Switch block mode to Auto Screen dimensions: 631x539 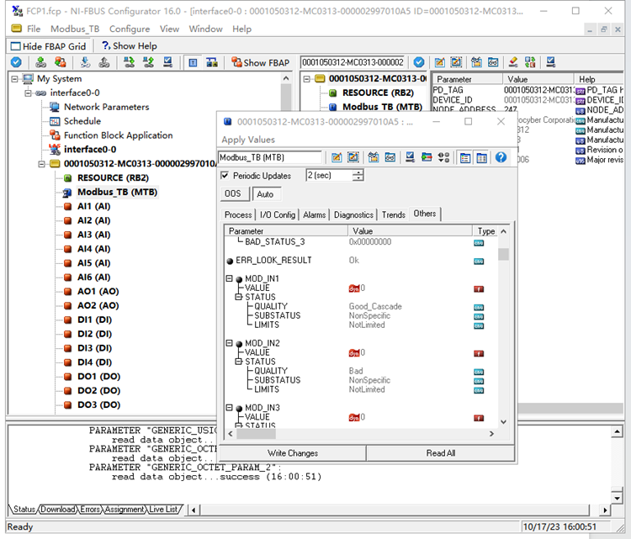[267, 194]
